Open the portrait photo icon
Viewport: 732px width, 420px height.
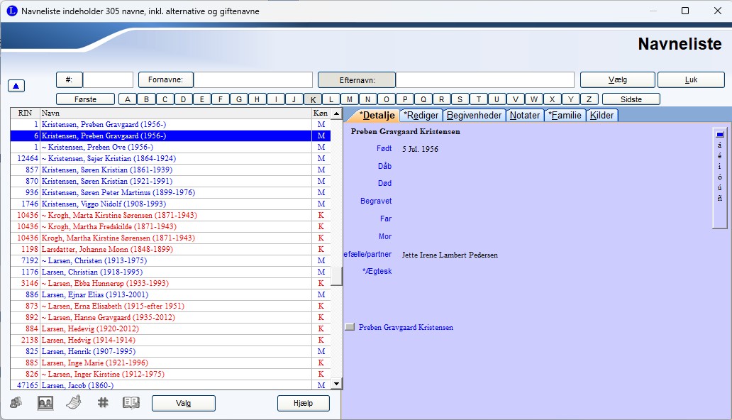45,403
